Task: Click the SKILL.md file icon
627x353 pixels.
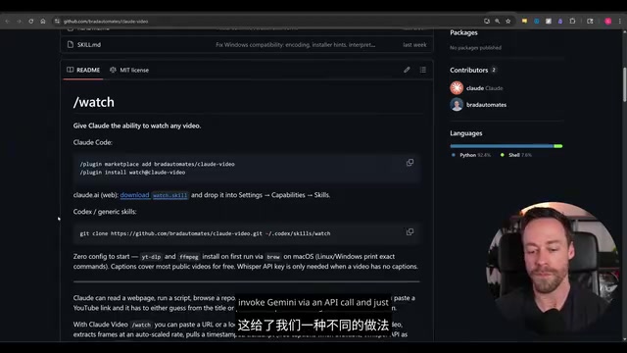Action: (71, 44)
